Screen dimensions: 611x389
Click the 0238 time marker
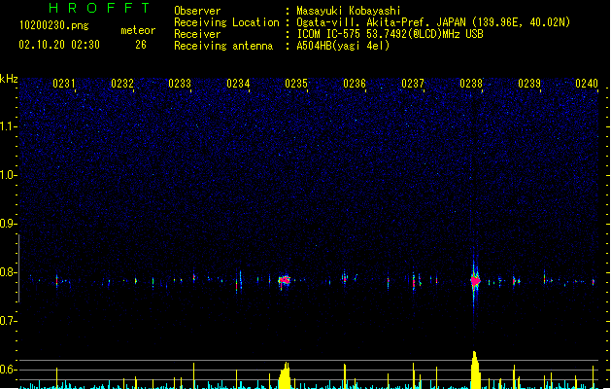(x=471, y=84)
